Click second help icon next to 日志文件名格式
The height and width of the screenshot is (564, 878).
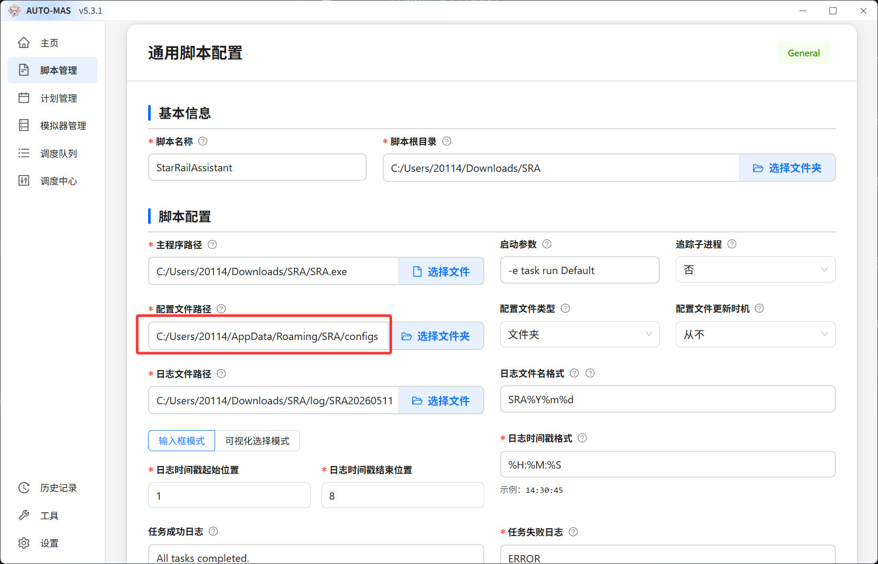[x=590, y=373]
